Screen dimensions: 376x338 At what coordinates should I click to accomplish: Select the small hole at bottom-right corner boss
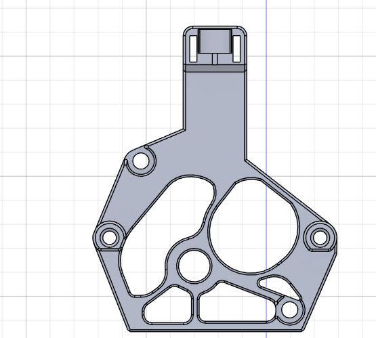pyautogui.click(x=290, y=310)
